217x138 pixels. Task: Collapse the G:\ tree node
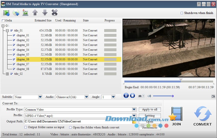3,26
